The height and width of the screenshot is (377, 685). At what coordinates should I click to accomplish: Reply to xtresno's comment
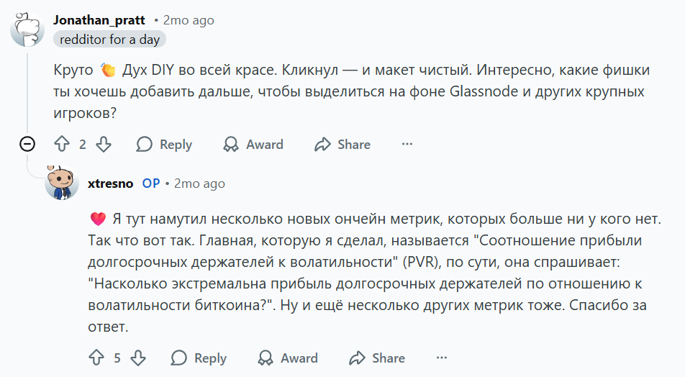click(199, 358)
